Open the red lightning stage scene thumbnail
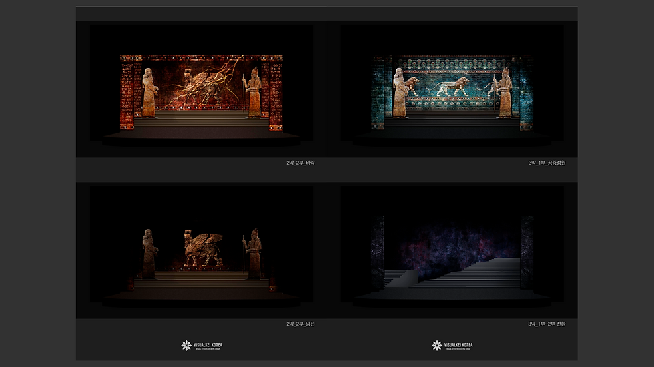Screen dimensions: 654x367 click(202, 83)
